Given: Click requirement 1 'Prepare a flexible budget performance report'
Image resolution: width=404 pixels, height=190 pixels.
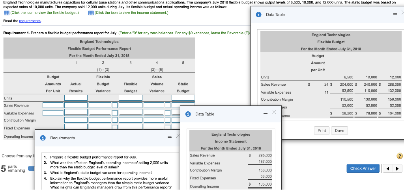Looking at the screenshot, I should 94,157.
